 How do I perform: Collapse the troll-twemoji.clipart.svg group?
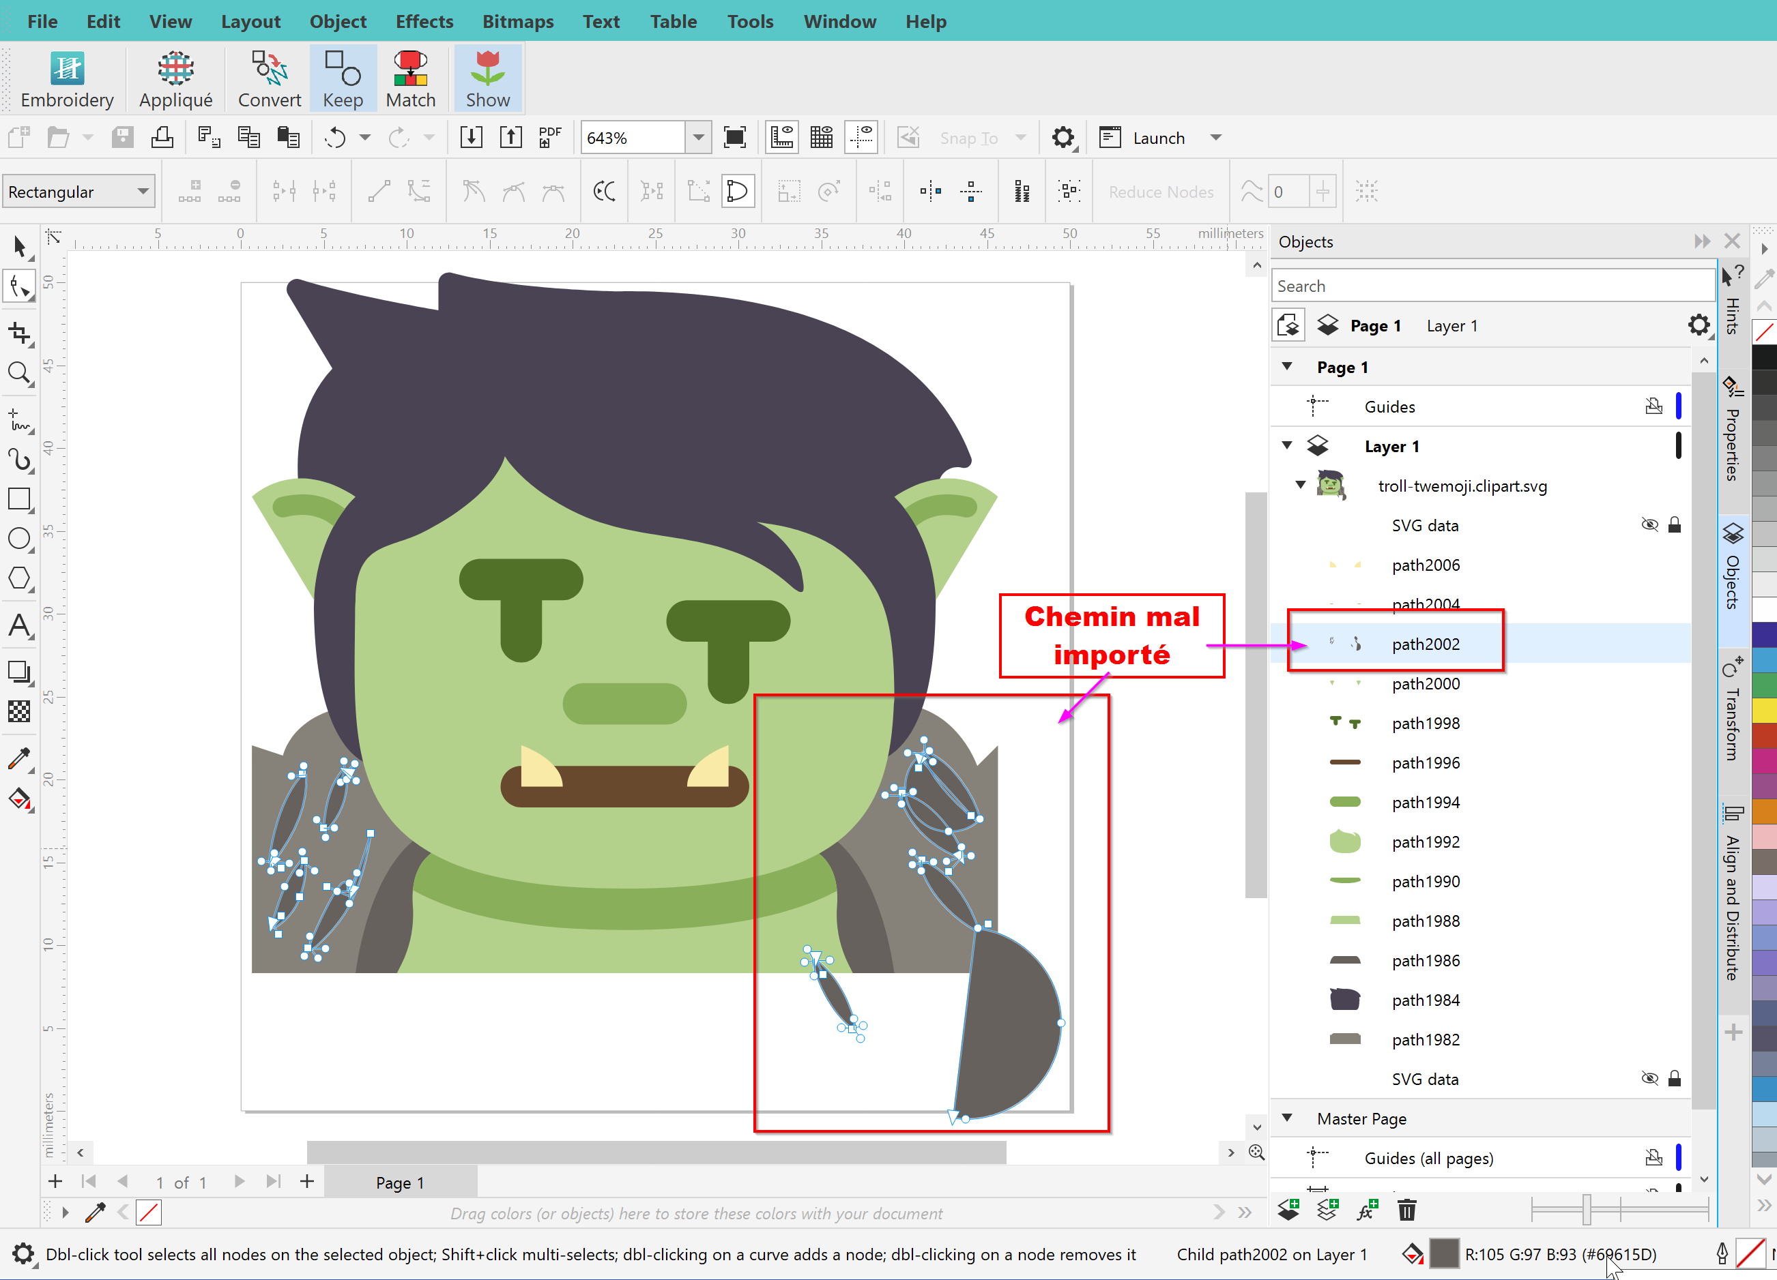point(1301,486)
